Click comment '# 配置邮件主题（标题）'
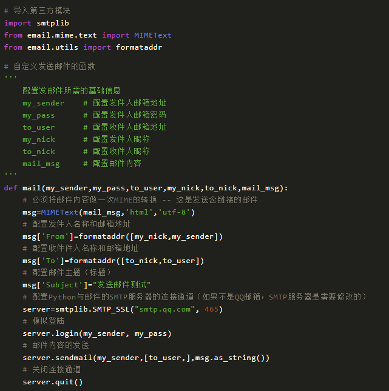Image resolution: width=389 pixels, height=391 pixels. click(67, 272)
